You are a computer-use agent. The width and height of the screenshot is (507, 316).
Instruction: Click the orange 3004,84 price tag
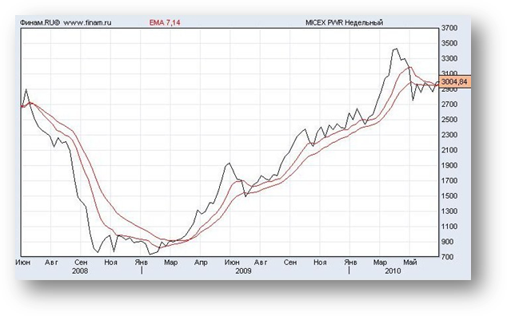[x=455, y=81]
